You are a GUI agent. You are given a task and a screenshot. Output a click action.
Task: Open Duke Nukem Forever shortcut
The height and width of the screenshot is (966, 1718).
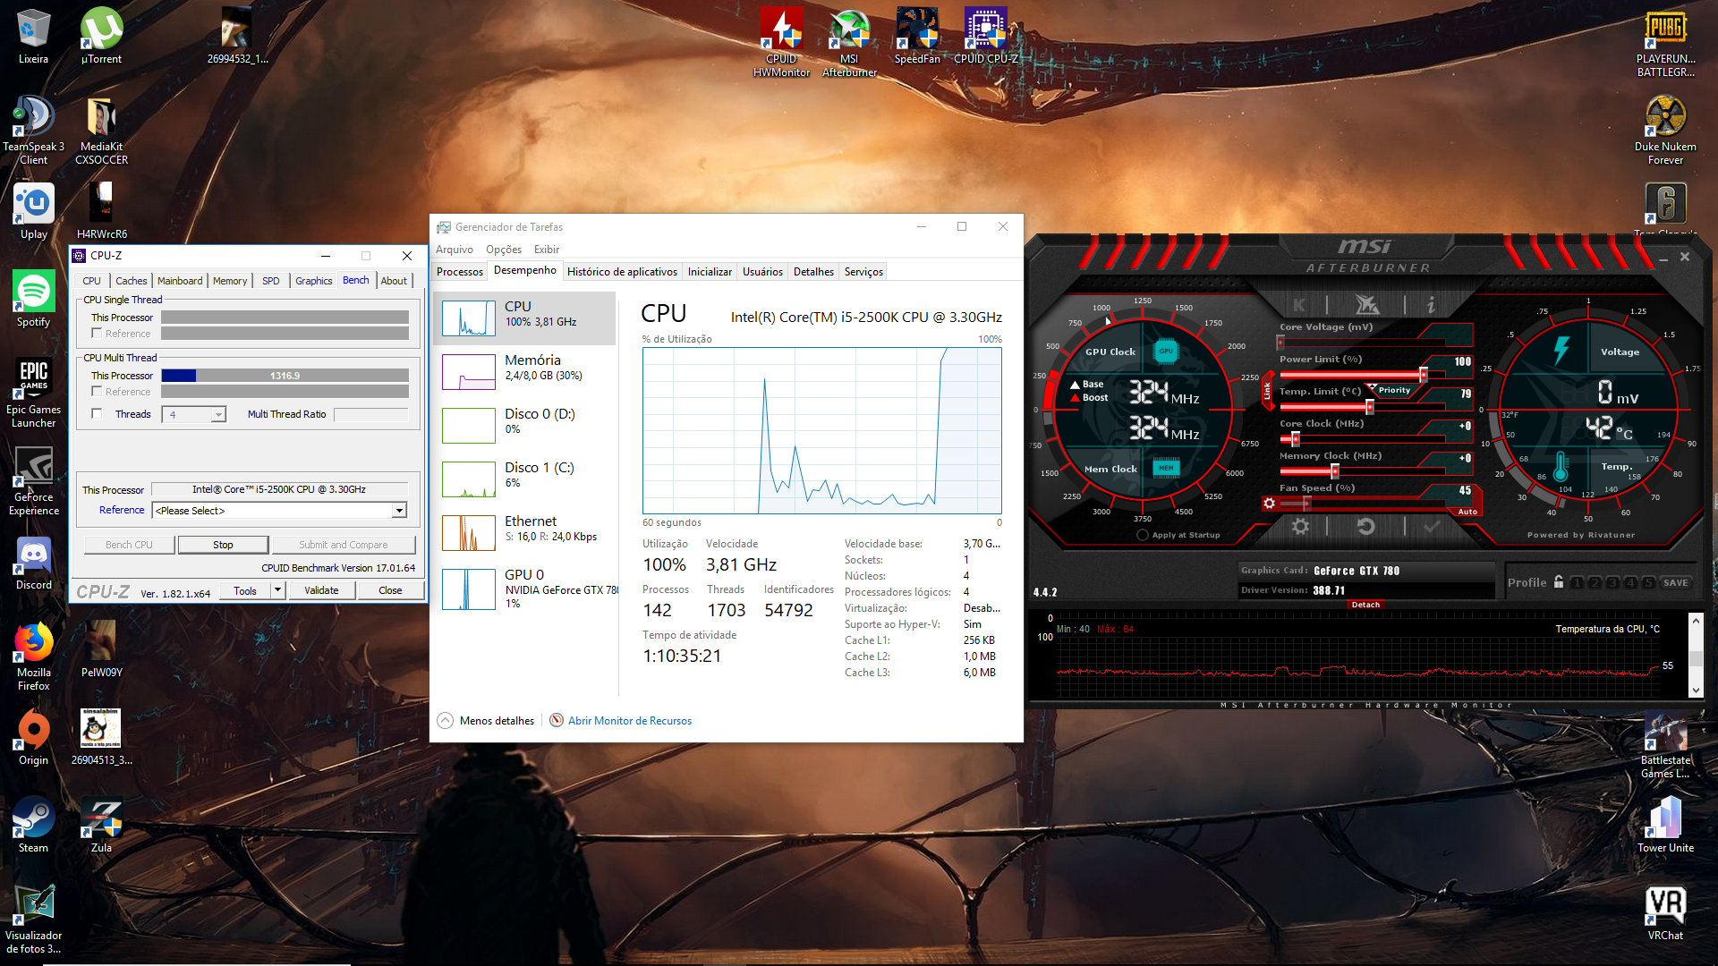point(1665,130)
